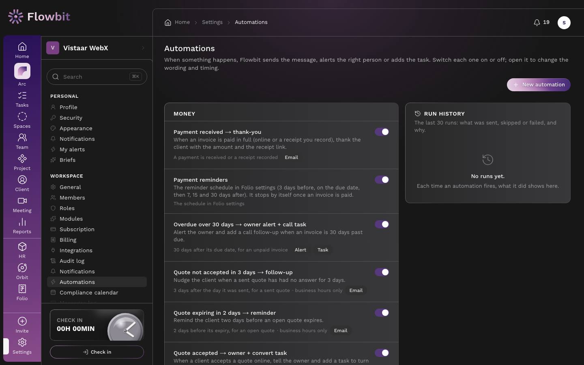Open Payment received thank-you automation title
The width and height of the screenshot is (584, 365).
(x=217, y=132)
